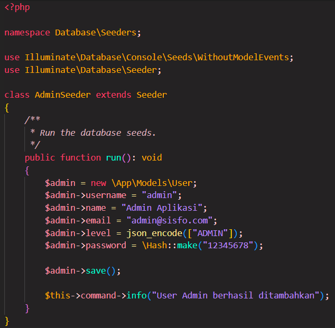This screenshot has width=335, height=328.
Task: Click Illuminate\Database\Seeder import line
Action: point(83,70)
